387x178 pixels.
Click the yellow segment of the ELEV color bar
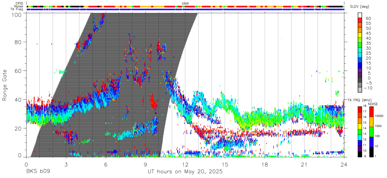tap(360, 35)
